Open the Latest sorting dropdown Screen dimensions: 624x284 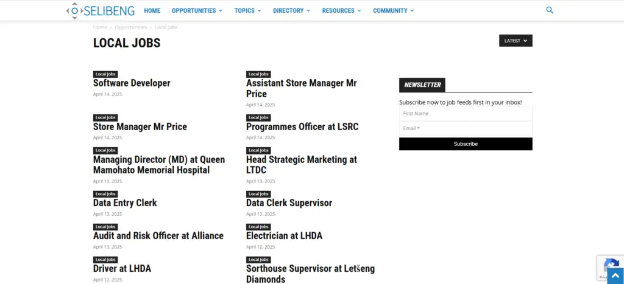coord(516,41)
